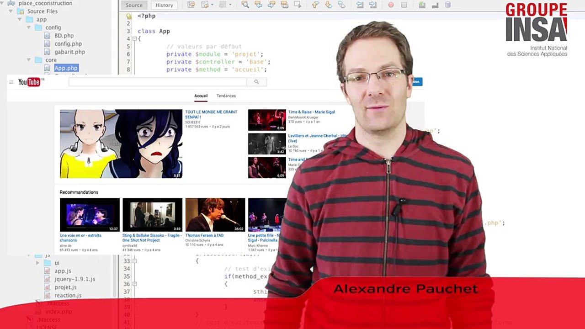
Task: Go to Next Bookmark icon
Action: click(x=329, y=5)
